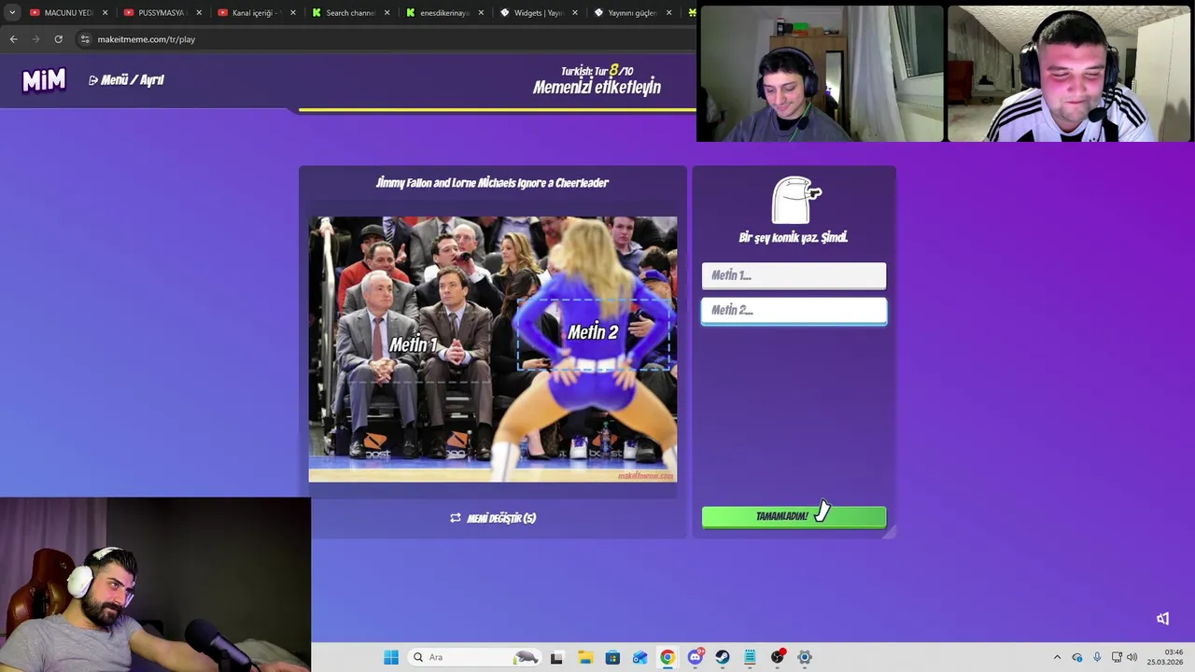Open Steam from the taskbar
Image resolution: width=1195 pixels, height=672 pixels.
point(723,657)
